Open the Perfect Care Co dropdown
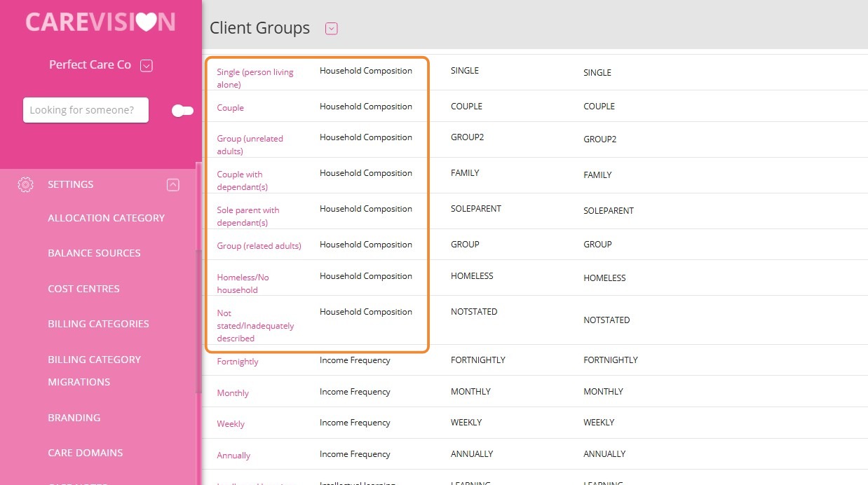Viewport: 868px width, 485px height. click(146, 65)
